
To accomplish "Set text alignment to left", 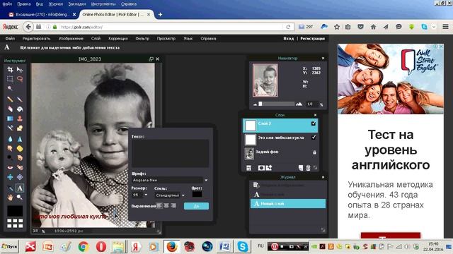I will click(x=159, y=205).
